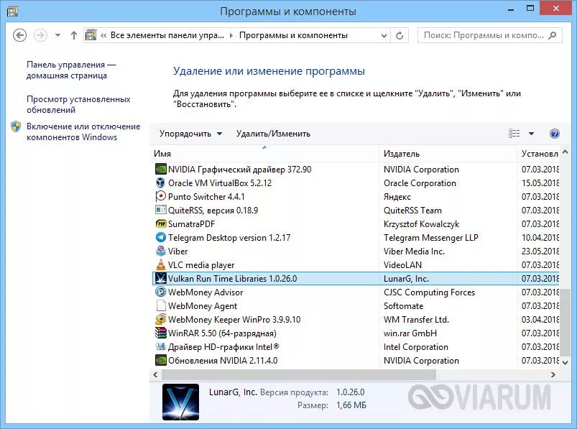Click the scroll down arrow of the list

566,362
